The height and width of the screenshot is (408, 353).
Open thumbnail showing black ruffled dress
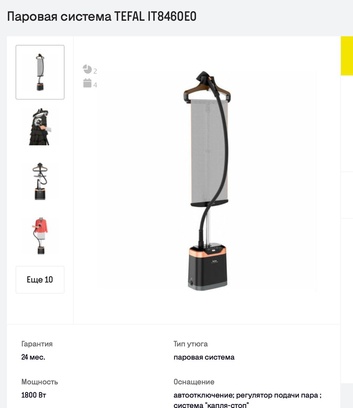point(40,127)
